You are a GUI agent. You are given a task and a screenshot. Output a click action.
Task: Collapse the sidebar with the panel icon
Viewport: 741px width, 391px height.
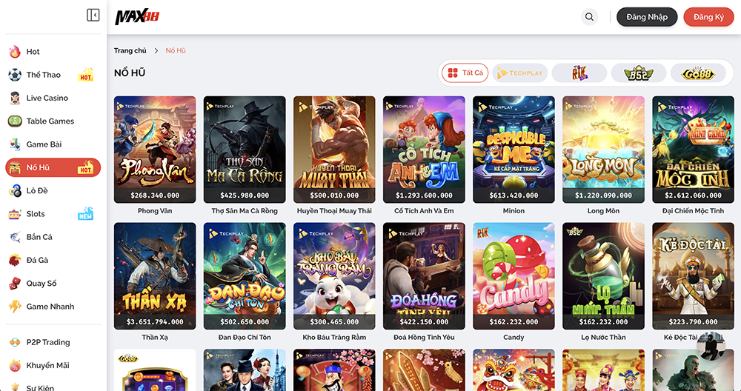(93, 15)
